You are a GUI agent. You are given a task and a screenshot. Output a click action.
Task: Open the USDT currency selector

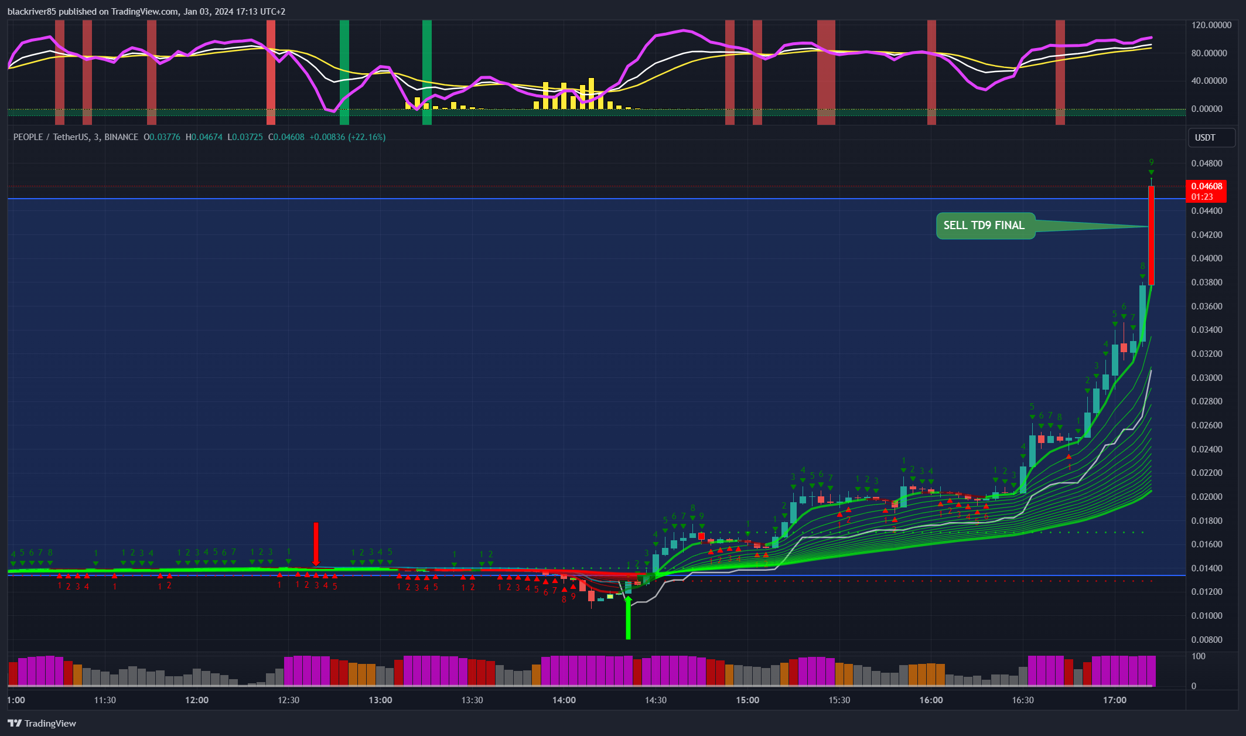click(x=1212, y=138)
